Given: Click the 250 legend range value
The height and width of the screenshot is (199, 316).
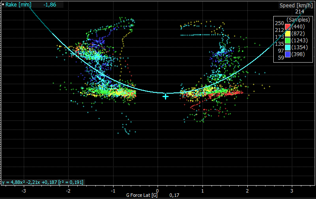Looking at the screenshot, I should click(279, 23).
